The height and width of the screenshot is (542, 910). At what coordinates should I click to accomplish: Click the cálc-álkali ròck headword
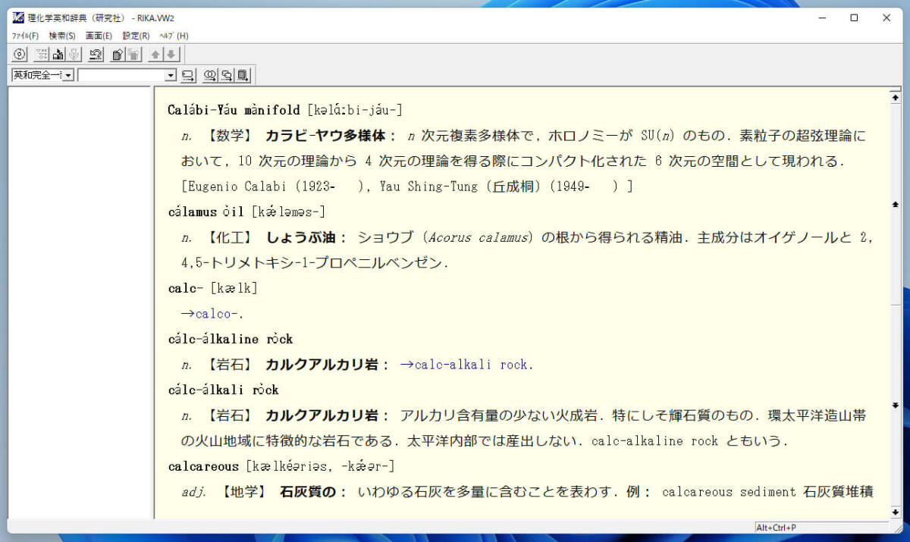point(224,390)
